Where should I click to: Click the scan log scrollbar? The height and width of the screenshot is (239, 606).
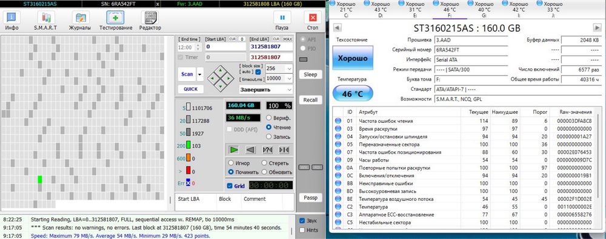(x=292, y=231)
